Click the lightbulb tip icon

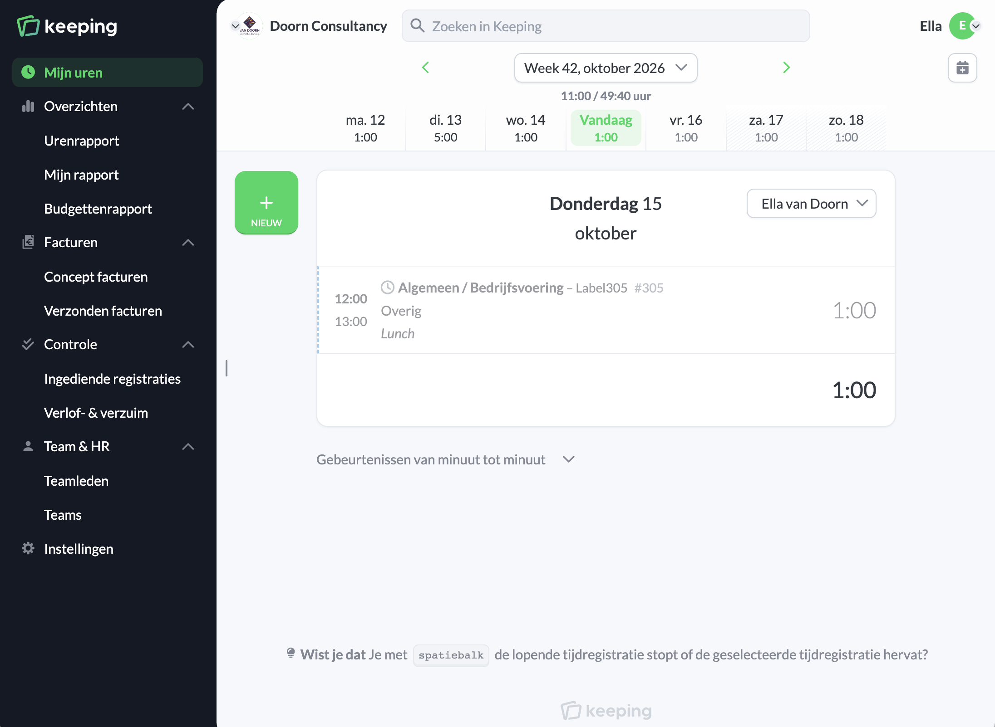tap(291, 653)
